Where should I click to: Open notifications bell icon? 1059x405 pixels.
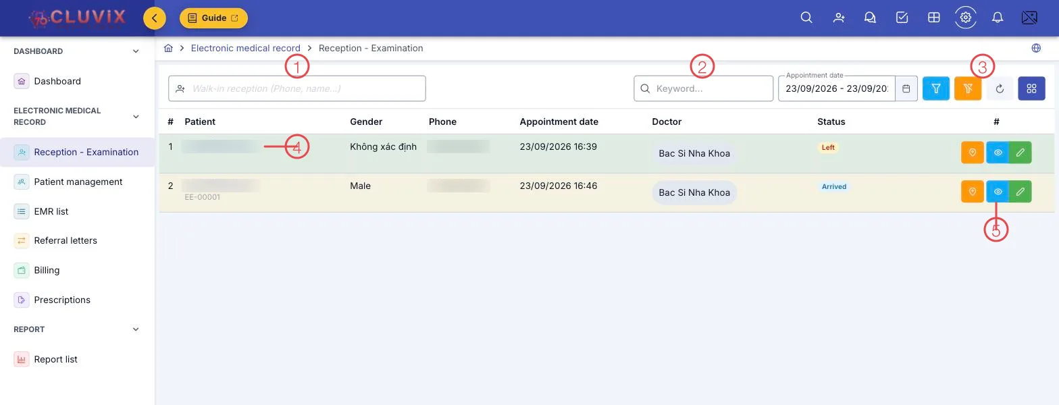tap(998, 18)
